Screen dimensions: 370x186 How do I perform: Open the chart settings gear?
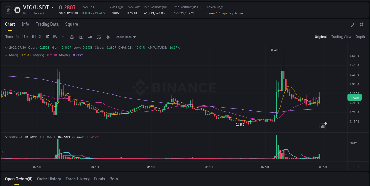click(108, 37)
